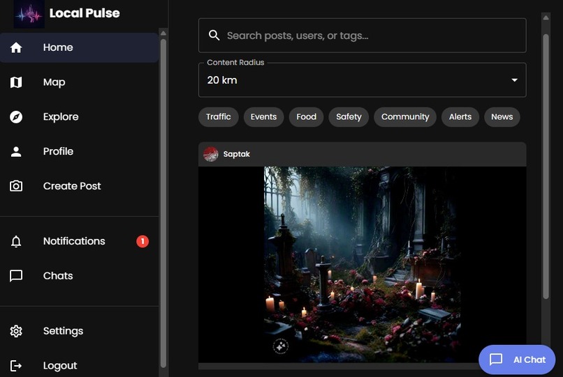
Task: Go to Map page label
Action: 54,82
